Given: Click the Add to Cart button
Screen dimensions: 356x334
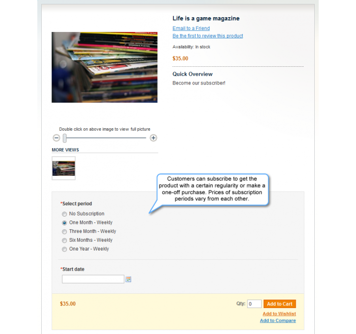Looking at the screenshot, I should (280, 304).
